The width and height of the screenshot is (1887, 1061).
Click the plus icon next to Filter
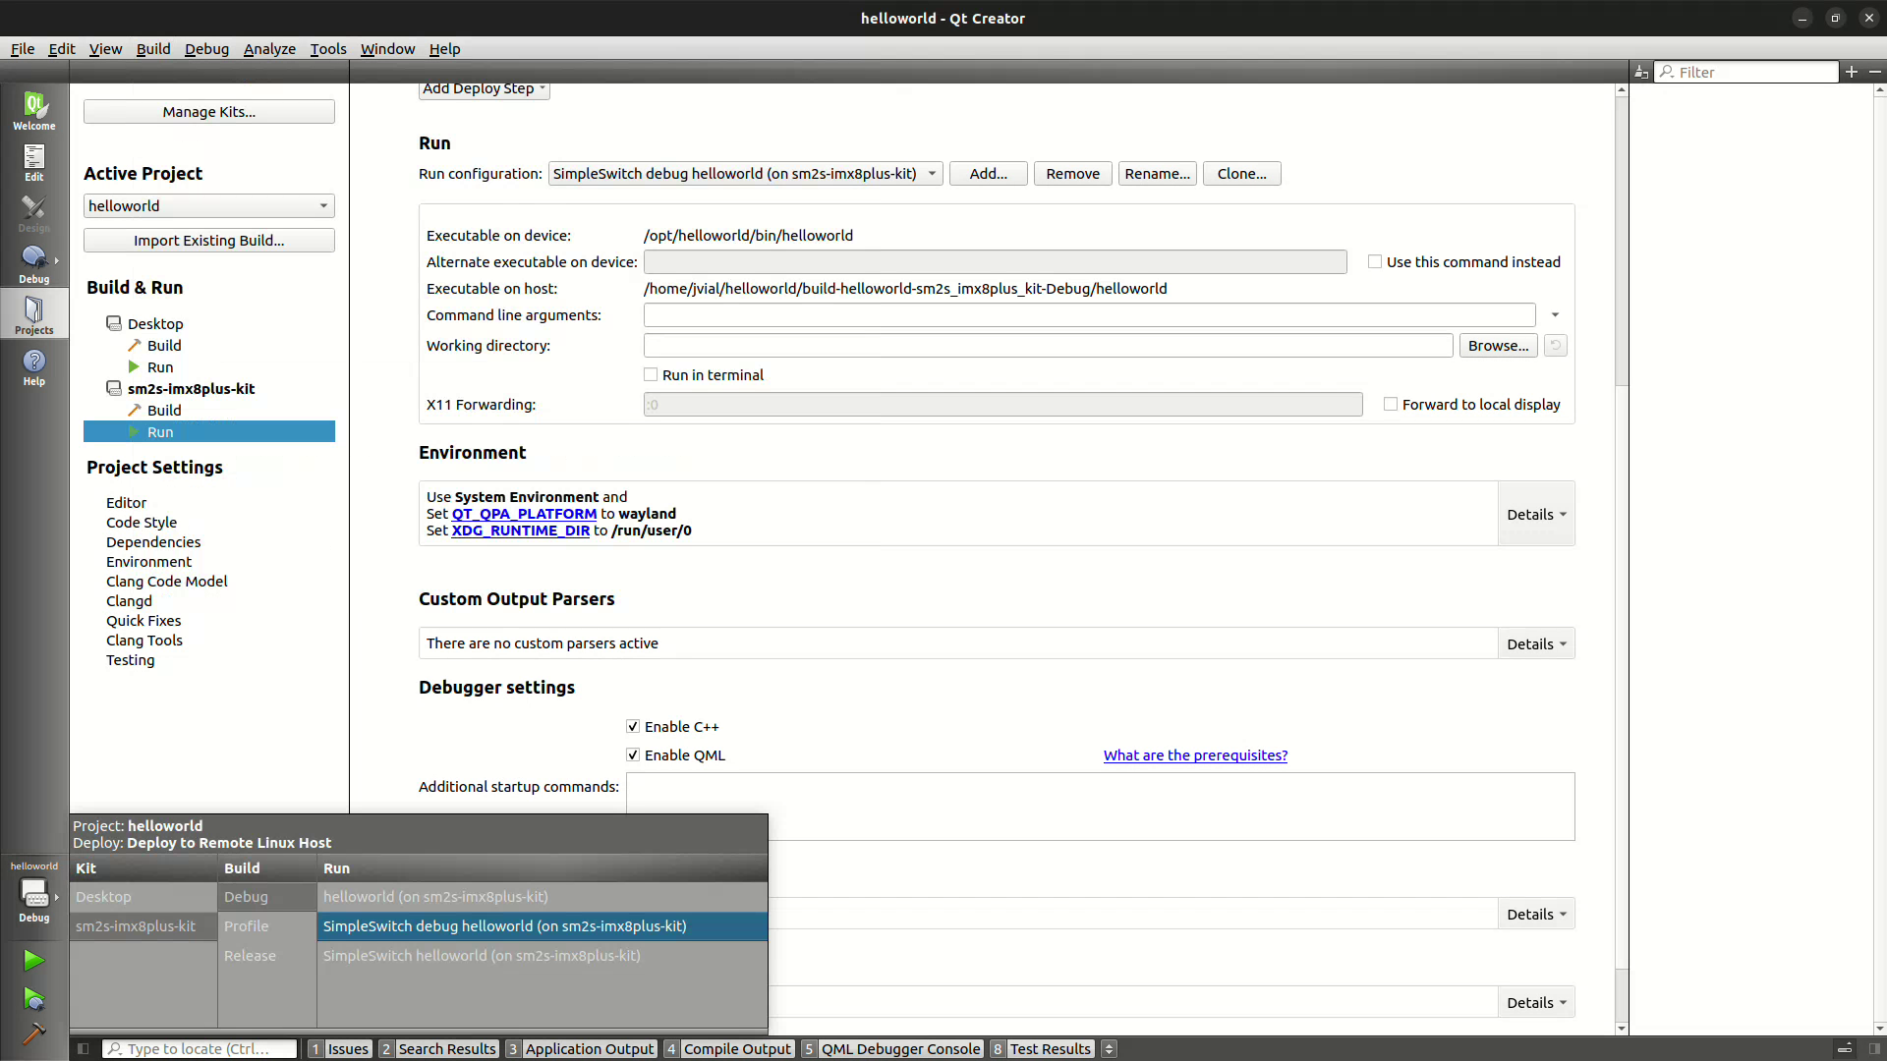coord(1852,72)
